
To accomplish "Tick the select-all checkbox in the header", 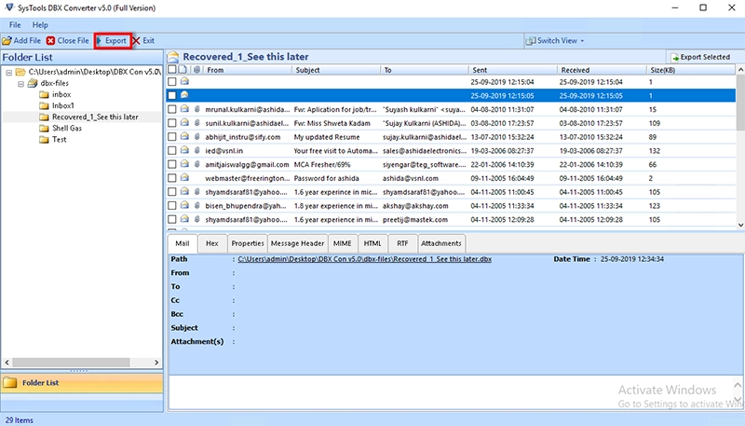I will 172,69.
